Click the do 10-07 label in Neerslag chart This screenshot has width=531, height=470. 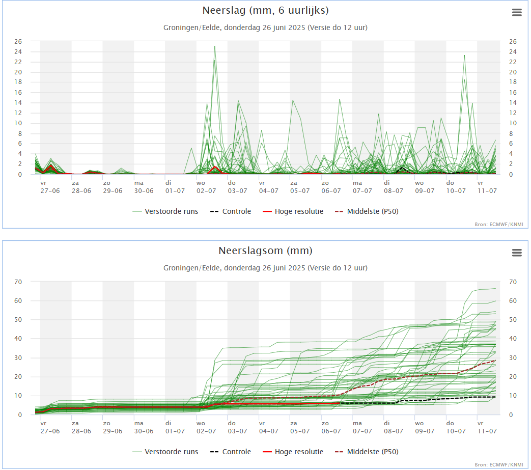456,187
